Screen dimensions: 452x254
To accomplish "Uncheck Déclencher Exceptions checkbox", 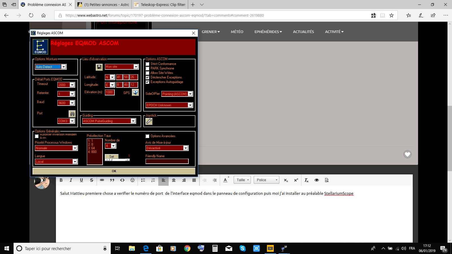I will [x=147, y=78].
